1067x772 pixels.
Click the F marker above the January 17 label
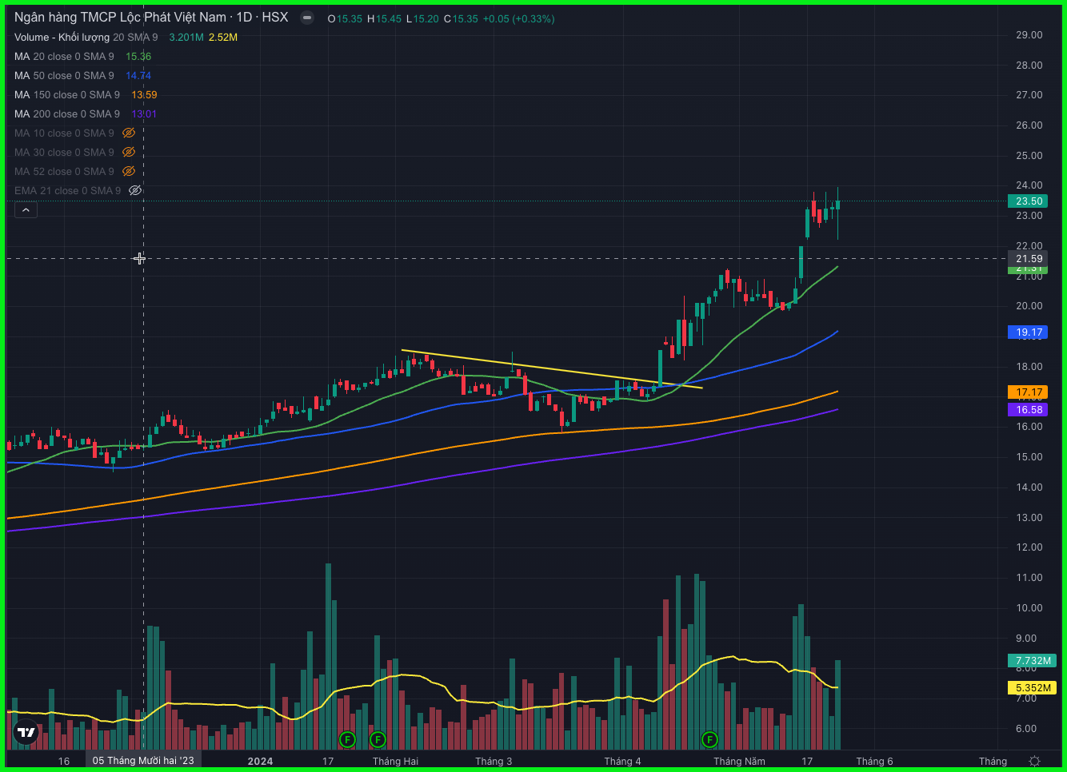point(346,739)
